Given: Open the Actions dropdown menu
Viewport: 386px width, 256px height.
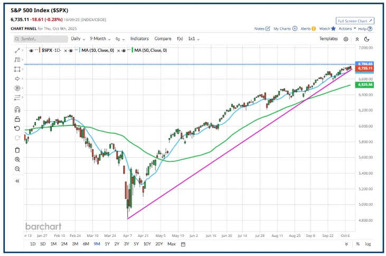Looking at the screenshot, I should pos(347,29).
